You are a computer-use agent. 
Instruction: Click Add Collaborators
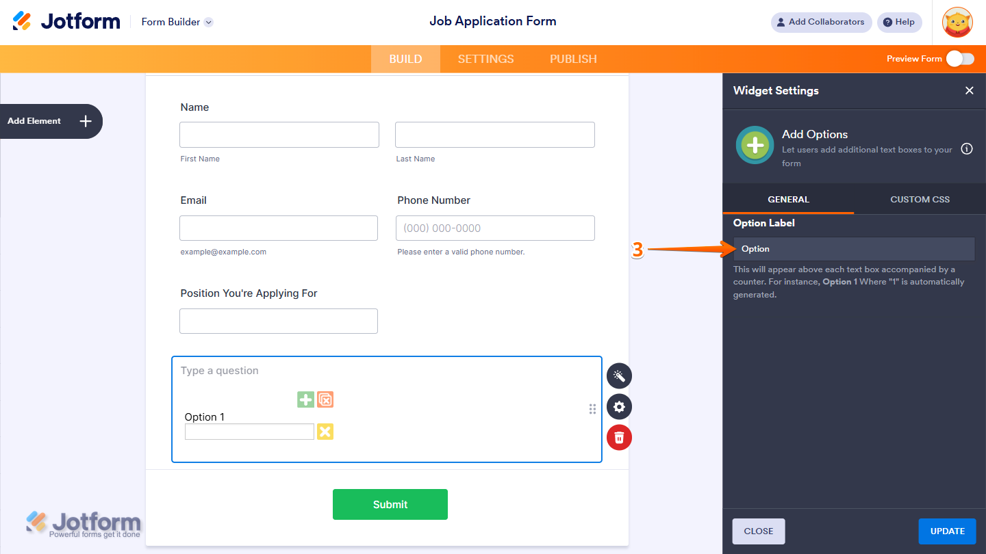(821, 22)
